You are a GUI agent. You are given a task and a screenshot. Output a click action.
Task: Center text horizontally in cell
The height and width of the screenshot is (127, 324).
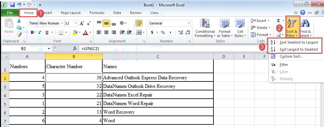click(x=106, y=32)
